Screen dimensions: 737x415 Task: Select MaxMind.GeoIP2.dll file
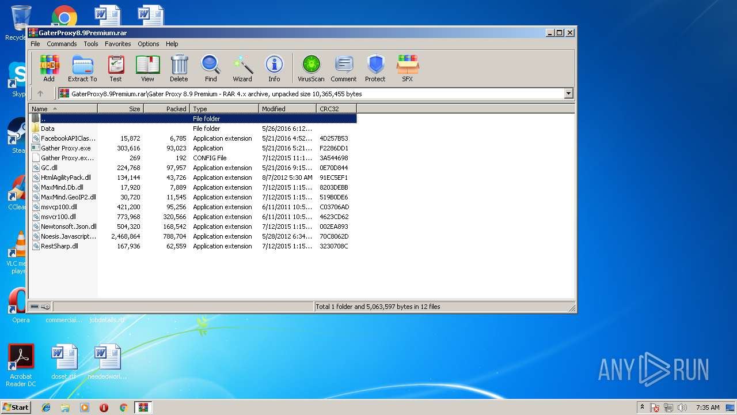[193, 197]
